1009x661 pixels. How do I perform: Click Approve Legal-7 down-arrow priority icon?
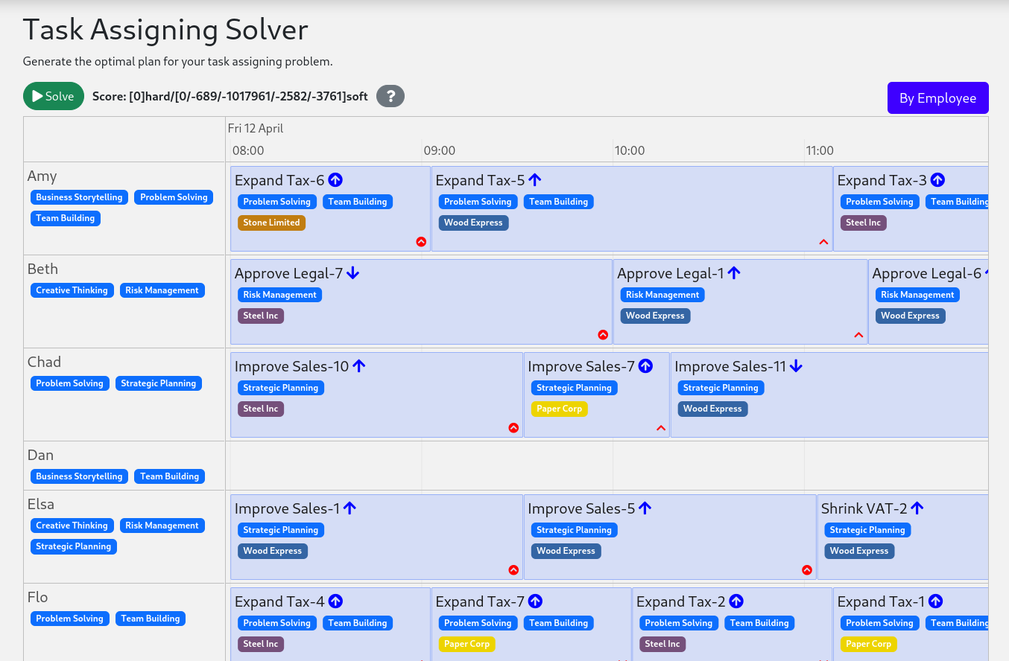(353, 273)
